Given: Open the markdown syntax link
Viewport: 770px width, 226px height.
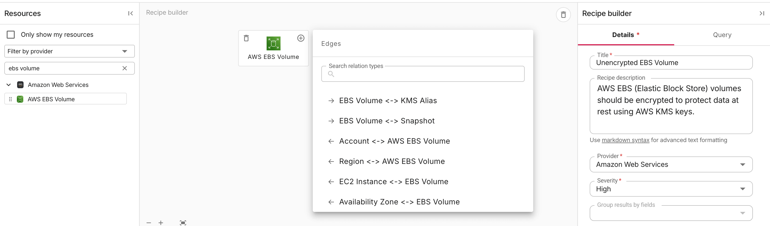Looking at the screenshot, I should pyautogui.click(x=625, y=140).
